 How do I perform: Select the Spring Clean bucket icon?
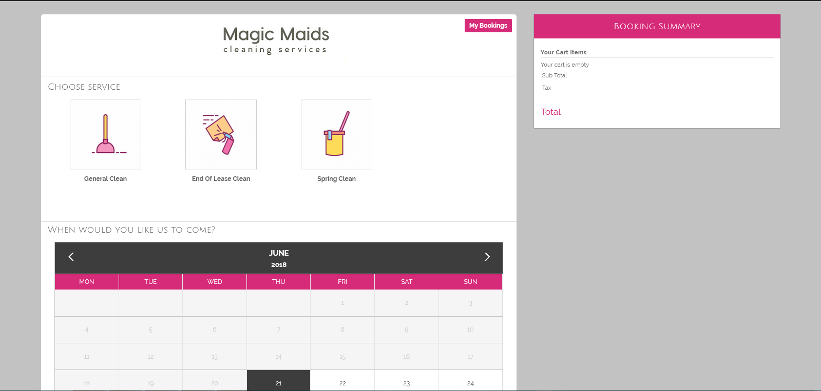pos(336,134)
